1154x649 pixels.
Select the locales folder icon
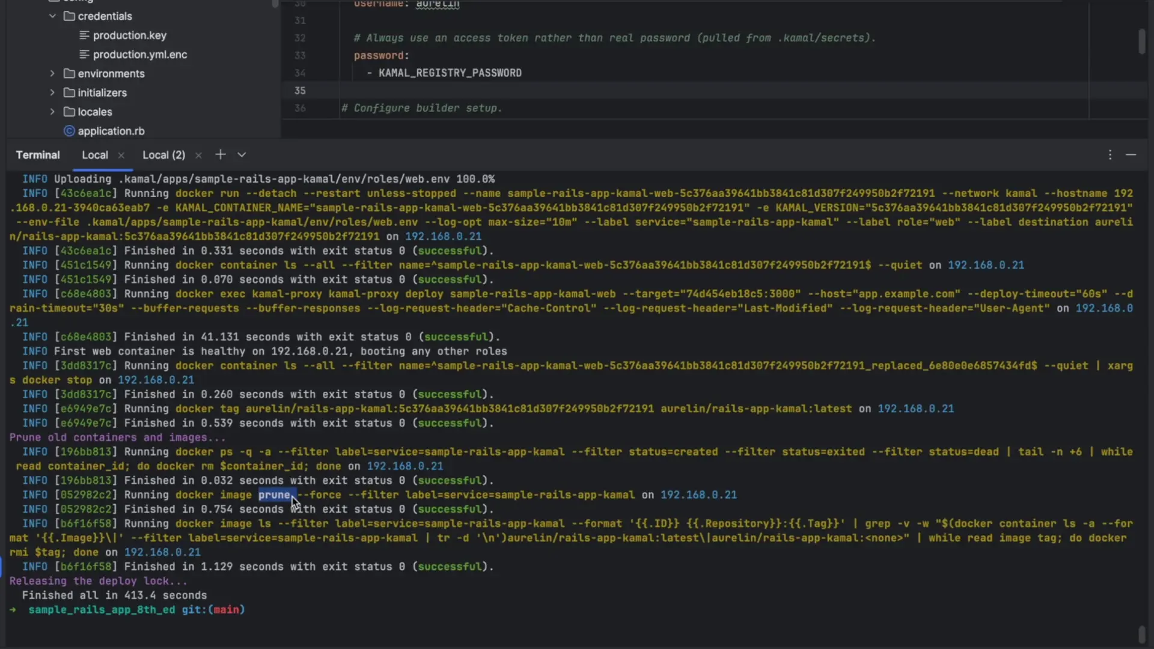click(69, 112)
